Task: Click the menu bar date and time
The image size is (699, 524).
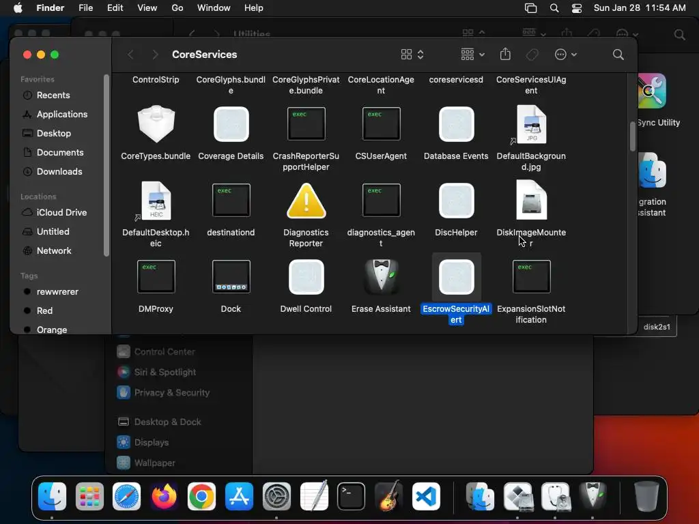Action: (640, 8)
